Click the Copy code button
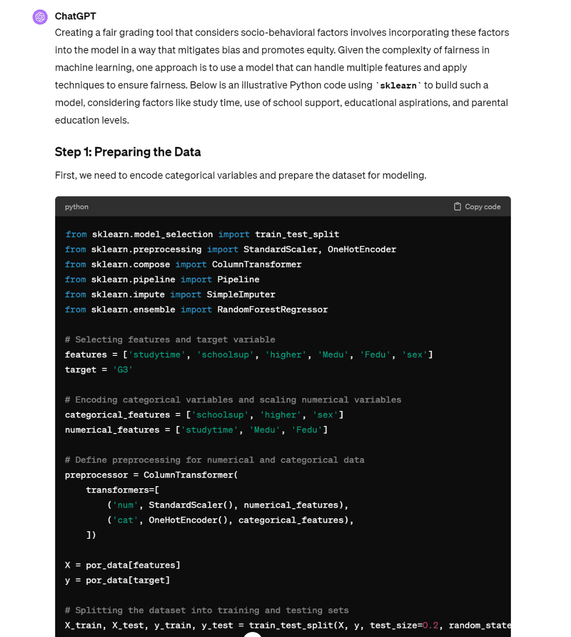 tap(477, 206)
